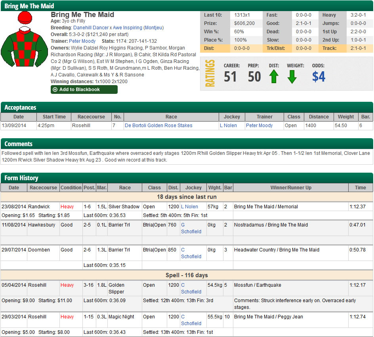Open the Danehill Dancer breeding link
The width and height of the screenshot is (374, 337).
91,27
